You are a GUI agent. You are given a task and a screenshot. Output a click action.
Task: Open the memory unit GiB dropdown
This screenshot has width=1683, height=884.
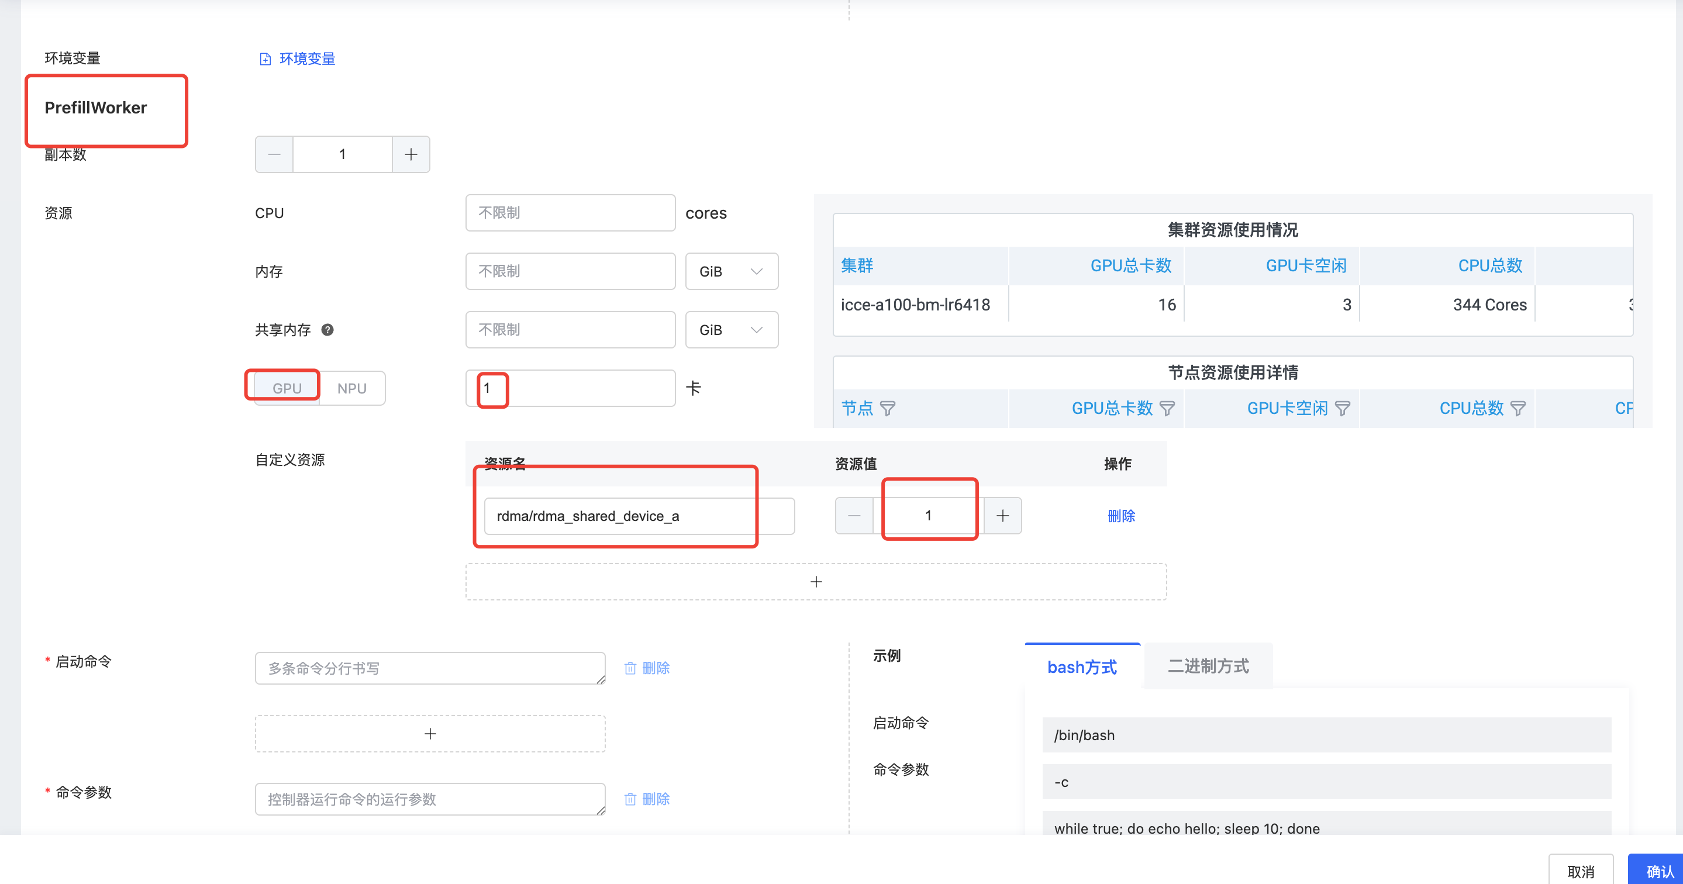point(731,272)
